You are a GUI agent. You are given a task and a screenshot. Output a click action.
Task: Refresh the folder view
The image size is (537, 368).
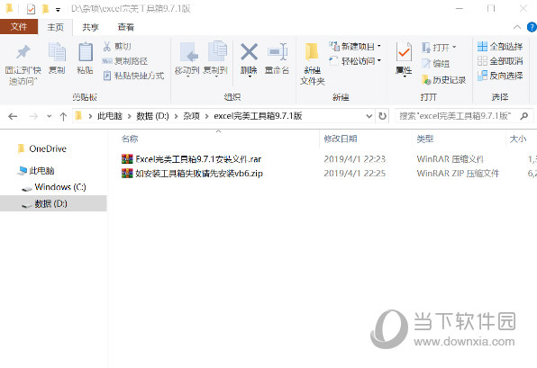pos(382,116)
